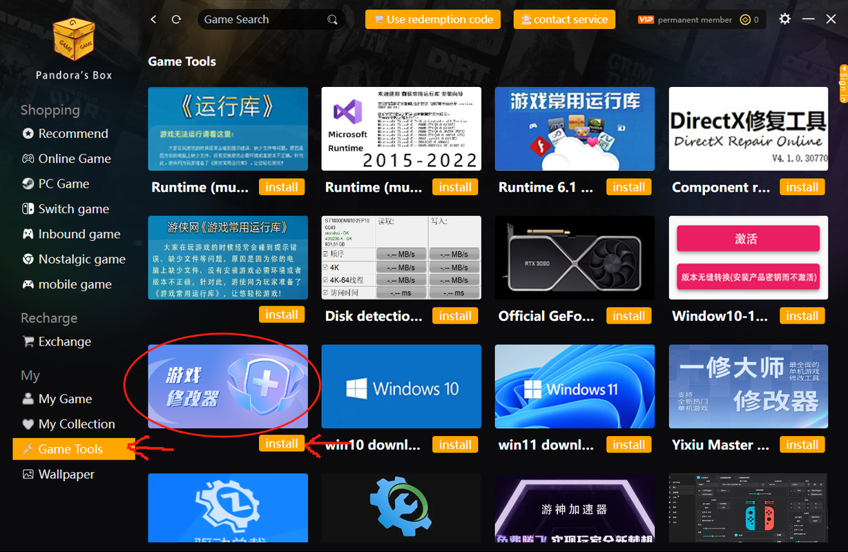The height and width of the screenshot is (552, 848).
Task: Open Windows 10 thumbnail
Action: pos(401,386)
